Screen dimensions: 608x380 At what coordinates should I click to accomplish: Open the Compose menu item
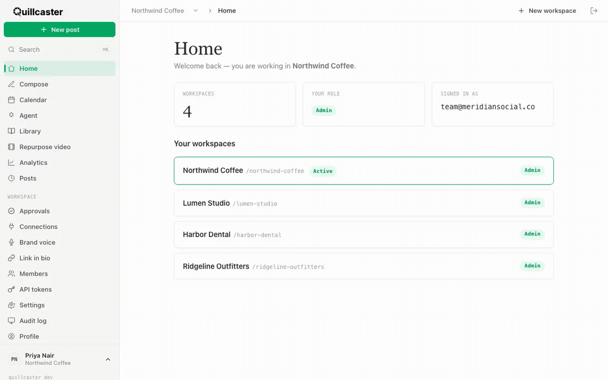pos(59,84)
